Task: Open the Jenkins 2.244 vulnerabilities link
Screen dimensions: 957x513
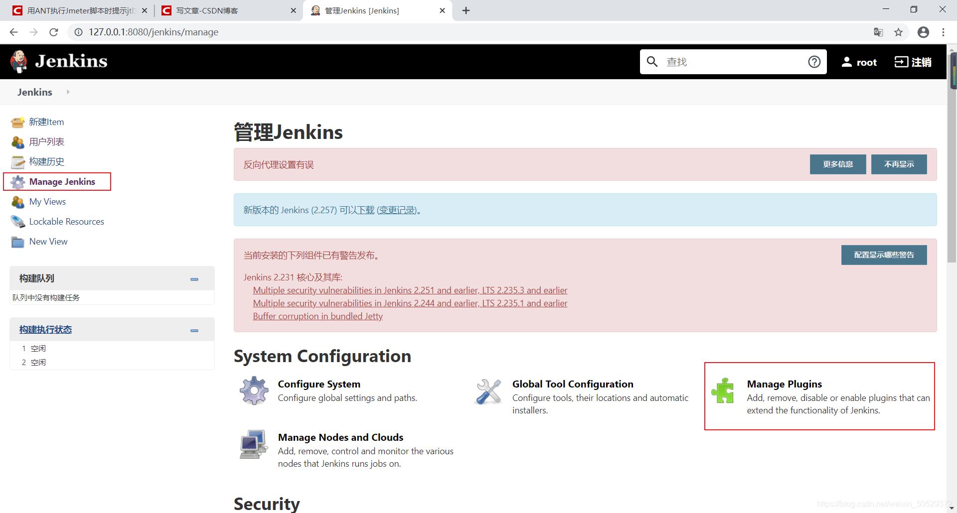Action: click(410, 303)
